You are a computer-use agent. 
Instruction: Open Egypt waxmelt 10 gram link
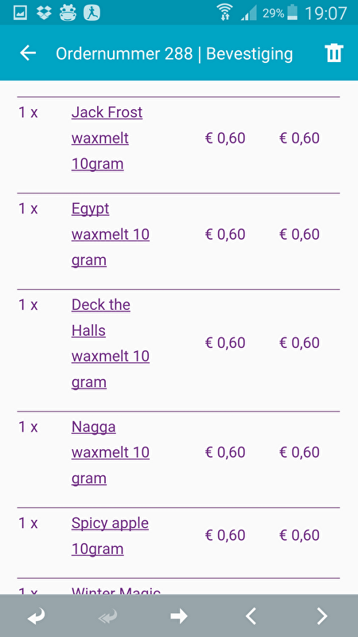click(111, 234)
